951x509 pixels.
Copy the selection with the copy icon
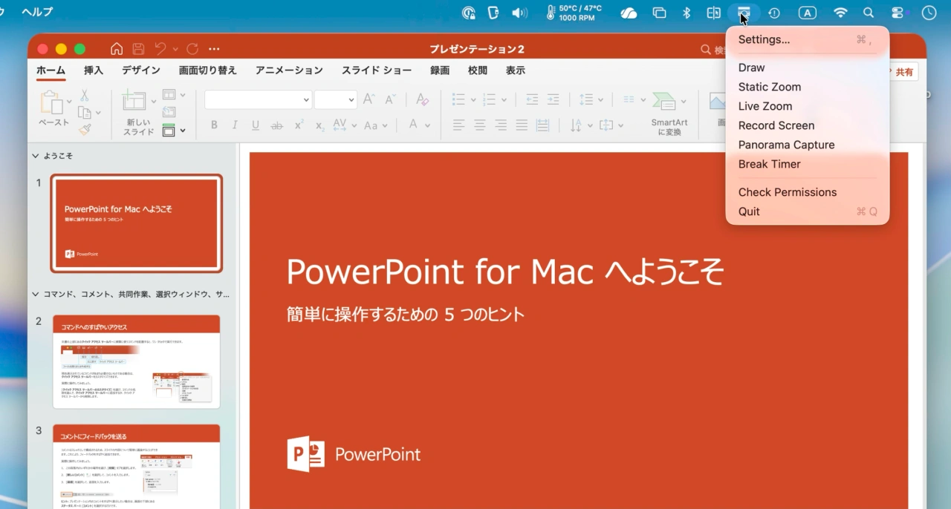click(84, 113)
